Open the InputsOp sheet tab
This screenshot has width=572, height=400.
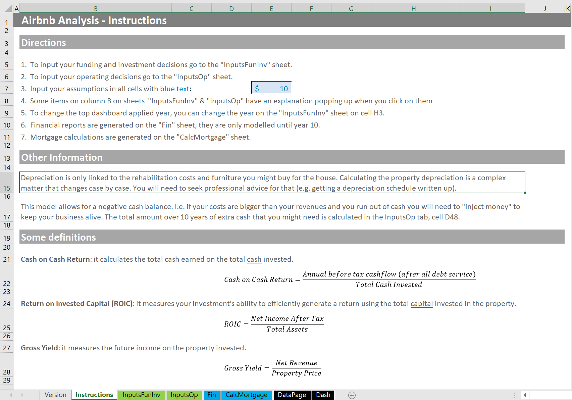coord(184,395)
